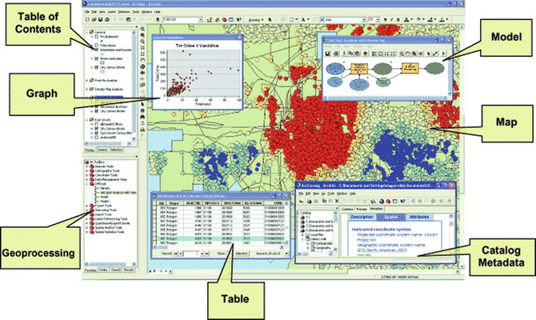
Task: Click the Delete X icon in ArcCatalog
Action: point(337,201)
